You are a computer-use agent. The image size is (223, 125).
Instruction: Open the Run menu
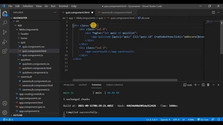point(53,6)
